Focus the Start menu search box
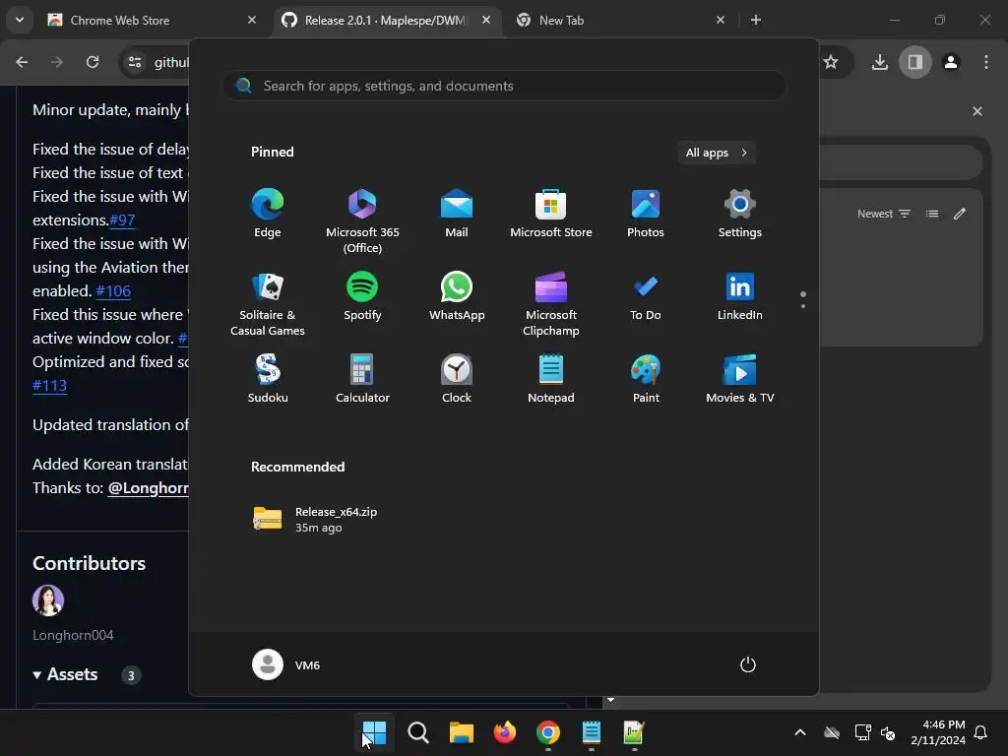This screenshot has height=756, width=1008. 504,87
